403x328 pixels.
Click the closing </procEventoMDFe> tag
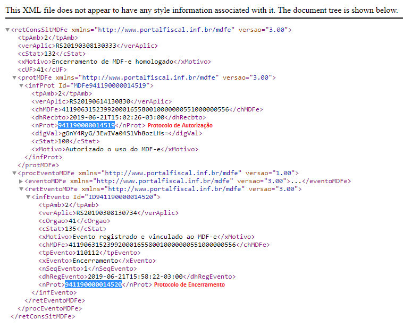click(50, 308)
